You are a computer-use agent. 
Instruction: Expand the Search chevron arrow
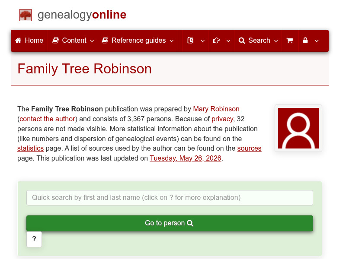click(x=276, y=41)
